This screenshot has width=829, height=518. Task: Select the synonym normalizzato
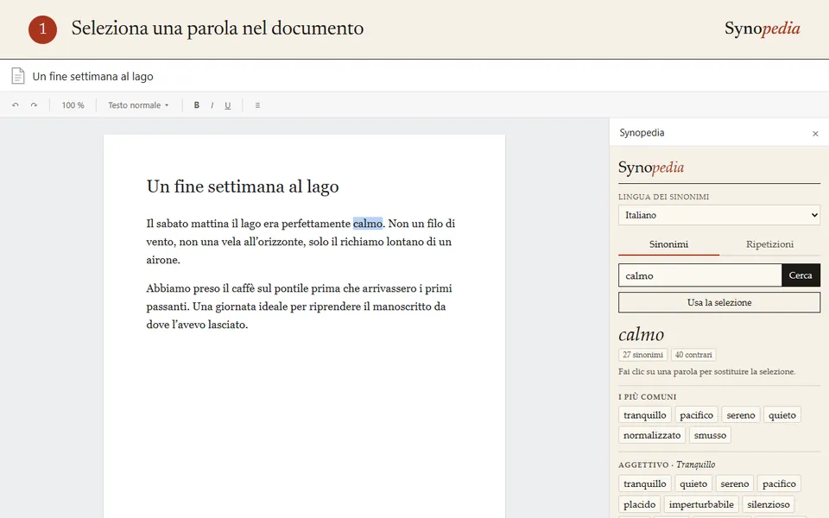tap(652, 435)
